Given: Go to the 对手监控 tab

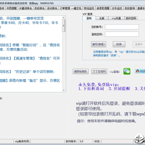Looking at the screenshot, I should click(117, 8).
